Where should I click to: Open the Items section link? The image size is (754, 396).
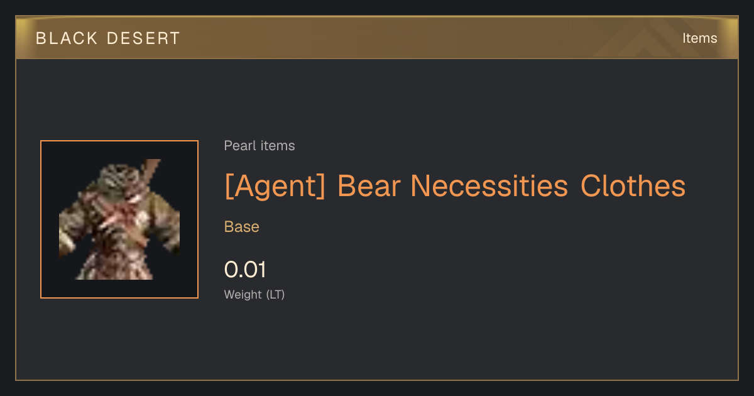coord(699,38)
